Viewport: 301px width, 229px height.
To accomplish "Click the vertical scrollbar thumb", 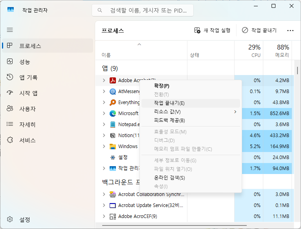I will coord(297,70).
